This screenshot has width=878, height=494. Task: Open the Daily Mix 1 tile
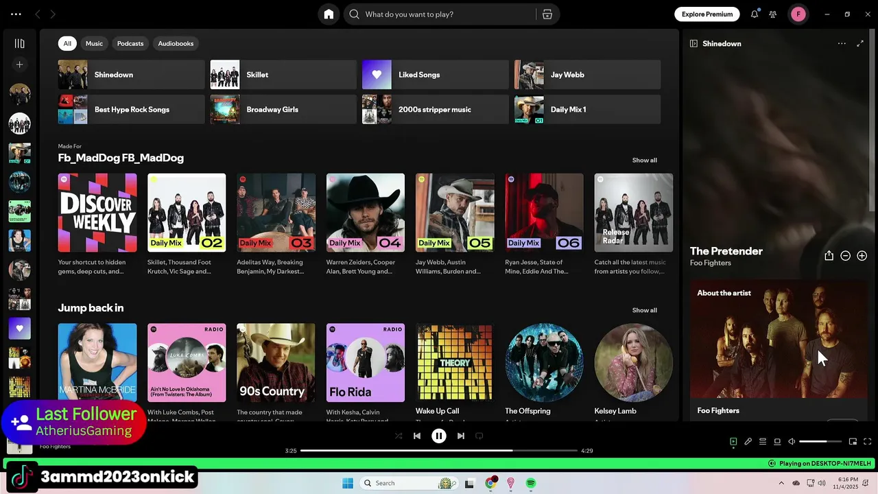[x=588, y=110]
